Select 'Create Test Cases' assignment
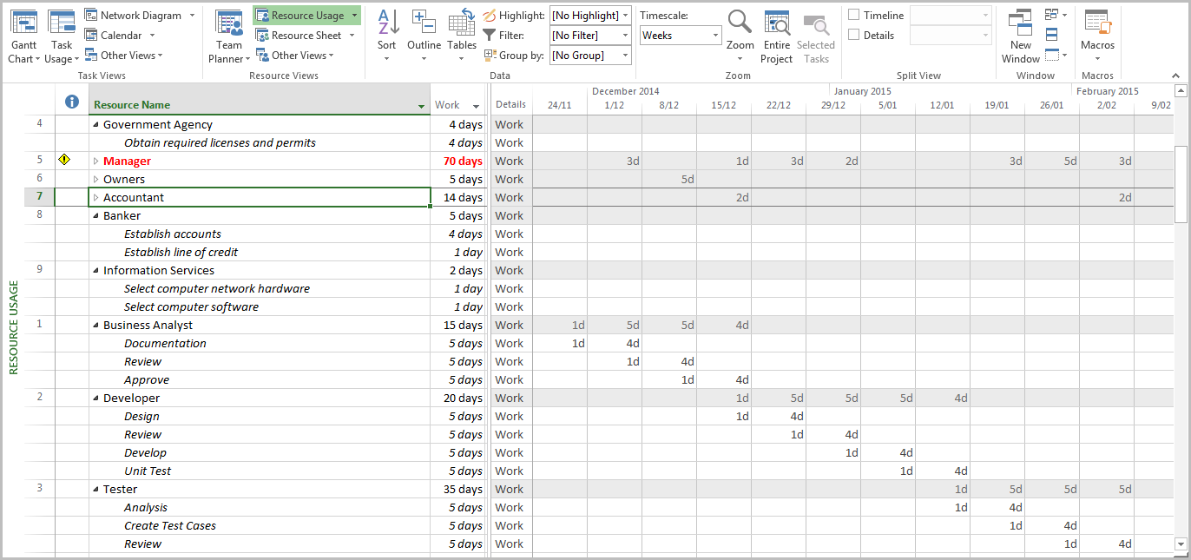 pos(170,525)
